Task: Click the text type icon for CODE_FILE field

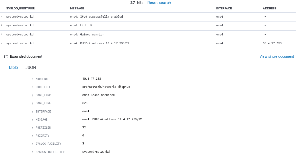Action: pos(32,87)
